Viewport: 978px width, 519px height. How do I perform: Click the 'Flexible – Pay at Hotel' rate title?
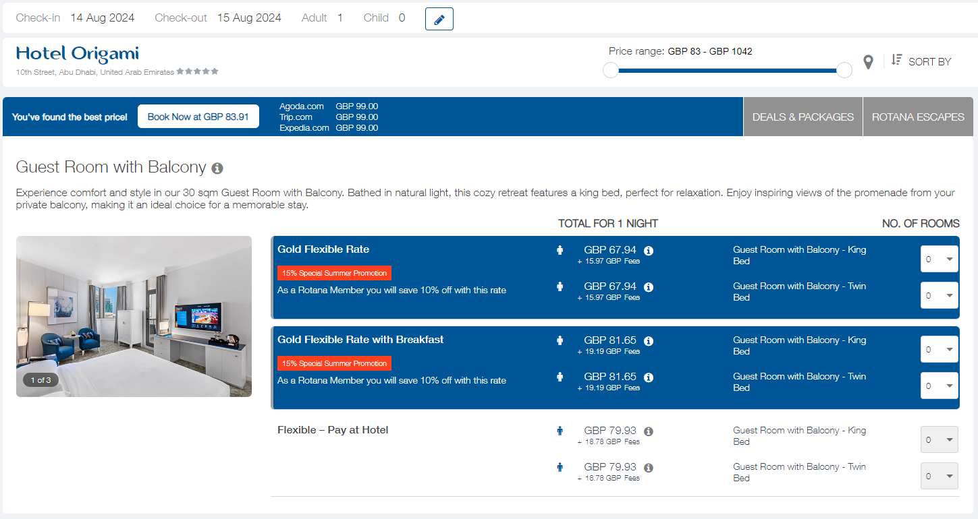[x=333, y=430]
